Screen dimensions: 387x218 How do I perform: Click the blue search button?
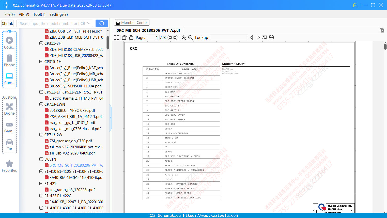click(102, 23)
